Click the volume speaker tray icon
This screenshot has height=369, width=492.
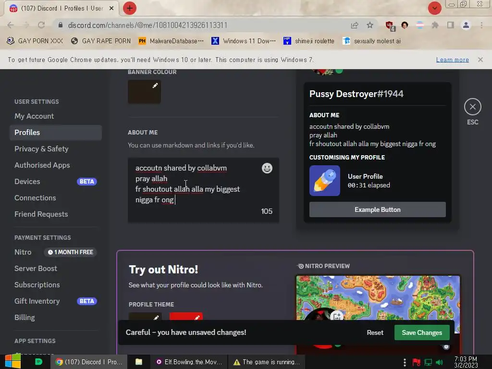439,362
